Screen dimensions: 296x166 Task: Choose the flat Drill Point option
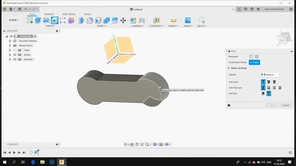[x=263, y=93]
